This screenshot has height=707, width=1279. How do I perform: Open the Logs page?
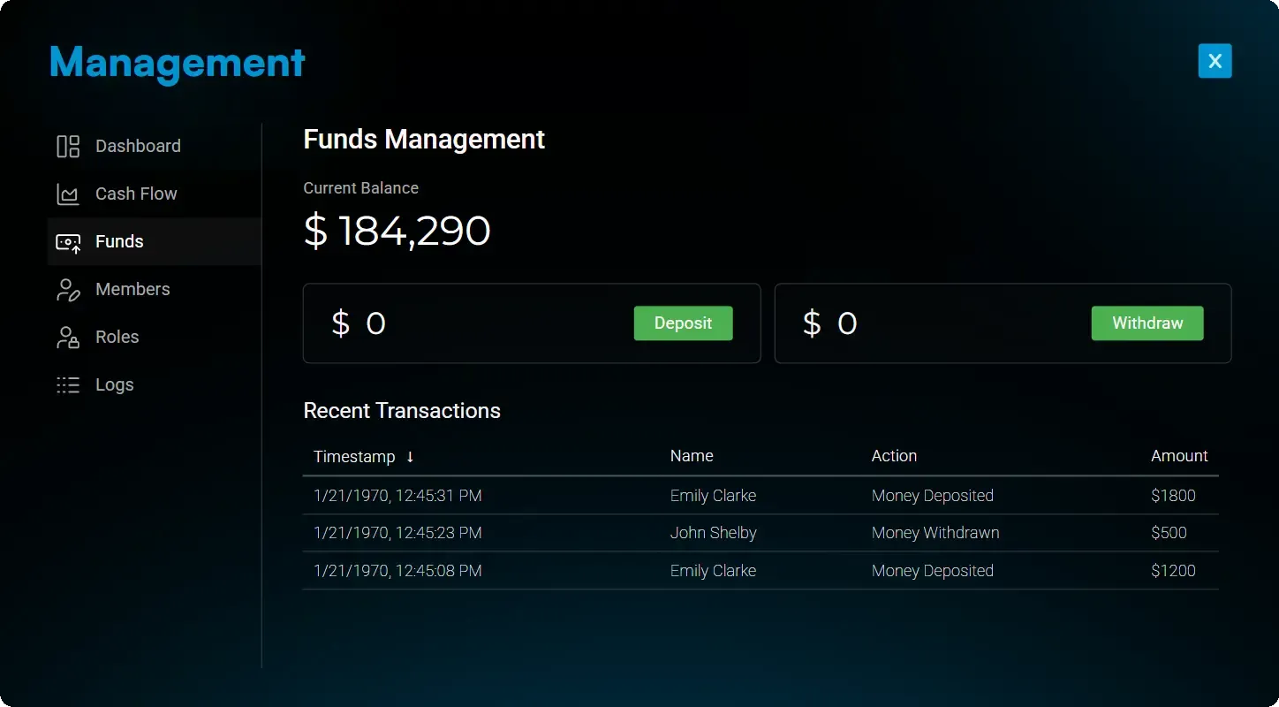(115, 385)
